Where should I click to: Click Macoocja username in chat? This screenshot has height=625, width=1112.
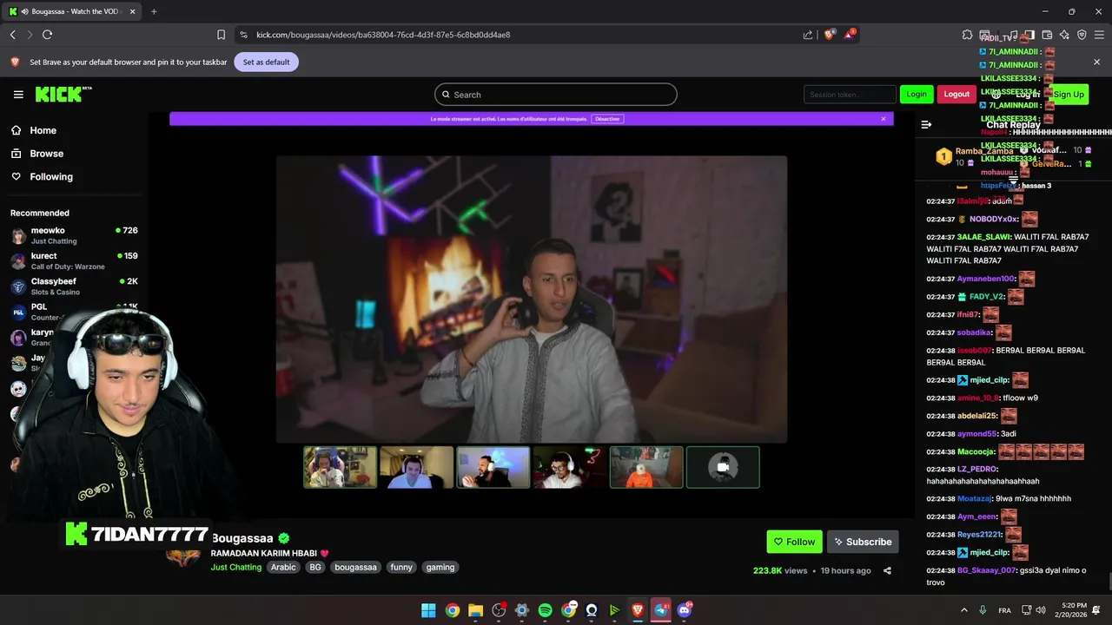976,451
